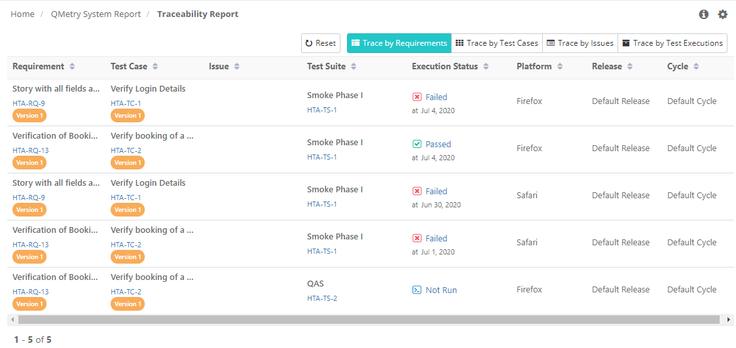Open the HTA-TS-2 test suite link
Viewport: 736px width, 348px height.
click(x=322, y=298)
